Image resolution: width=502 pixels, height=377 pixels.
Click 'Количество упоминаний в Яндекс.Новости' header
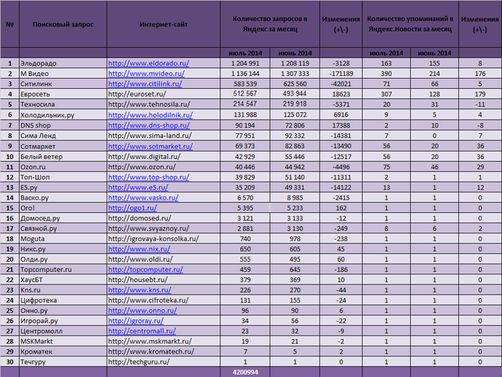[x=410, y=24]
